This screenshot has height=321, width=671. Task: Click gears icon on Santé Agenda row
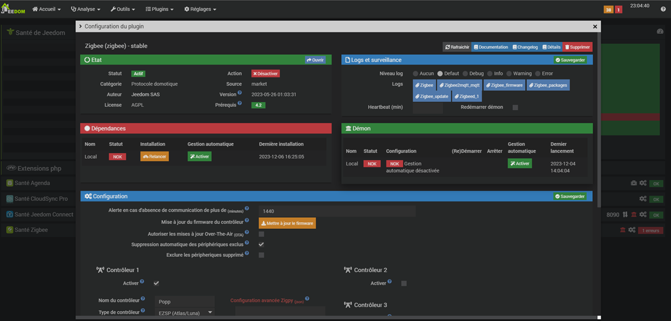click(x=643, y=183)
